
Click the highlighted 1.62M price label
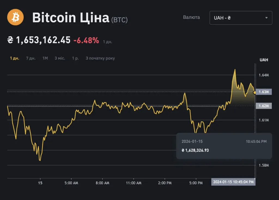264,106
